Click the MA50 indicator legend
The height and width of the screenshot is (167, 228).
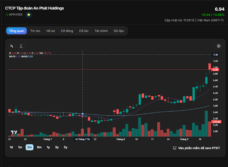click(27, 57)
